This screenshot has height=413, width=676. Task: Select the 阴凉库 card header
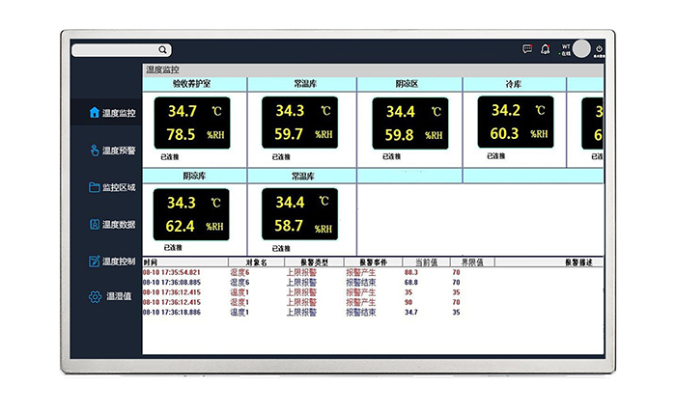point(194,176)
